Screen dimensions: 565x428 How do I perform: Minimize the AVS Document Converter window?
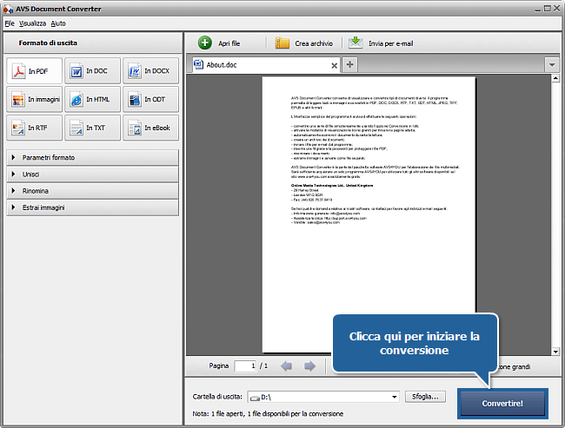[x=537, y=9]
